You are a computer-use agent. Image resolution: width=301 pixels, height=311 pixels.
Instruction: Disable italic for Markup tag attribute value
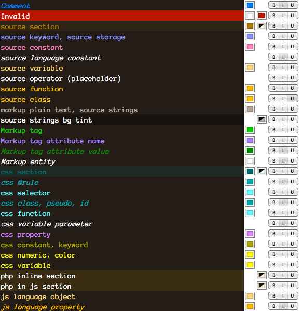(283, 151)
